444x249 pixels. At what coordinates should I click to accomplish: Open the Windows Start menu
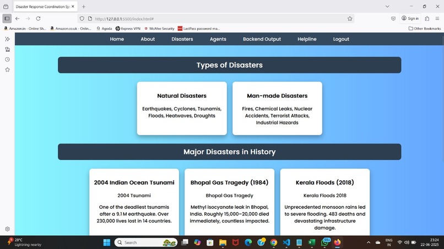coord(107,242)
